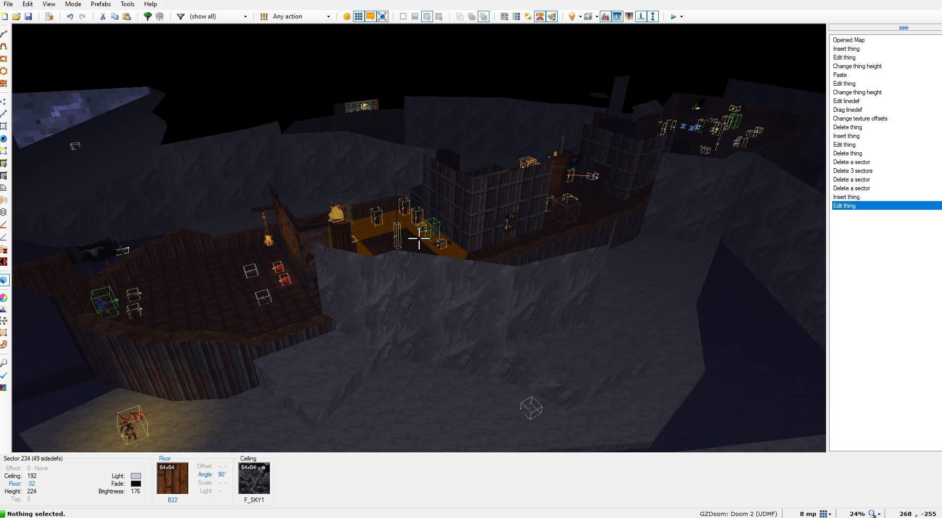Image resolution: width=942 pixels, height=518 pixels.
Task: Switch to Things mode
Action: (x=4, y=138)
